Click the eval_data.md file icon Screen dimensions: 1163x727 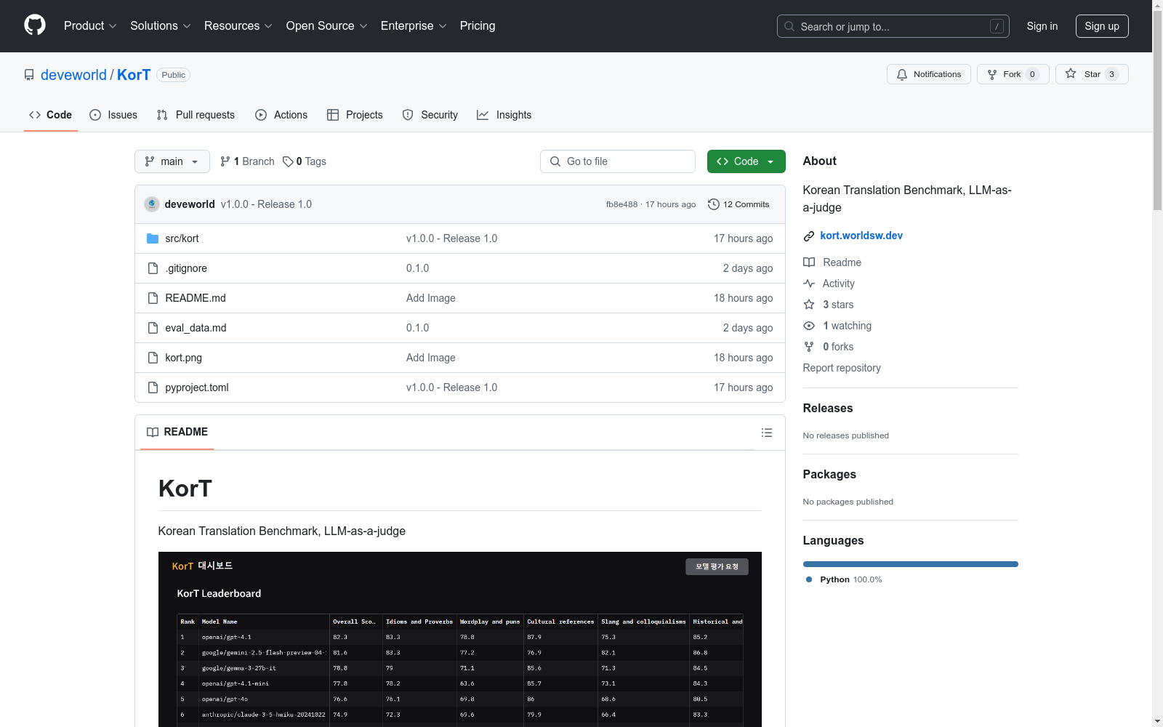tap(153, 328)
